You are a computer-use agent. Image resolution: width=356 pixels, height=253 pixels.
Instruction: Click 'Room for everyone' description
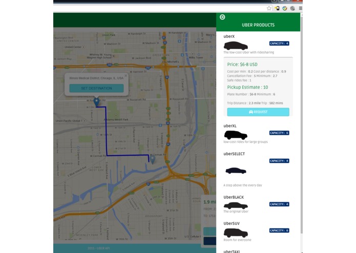237,240
